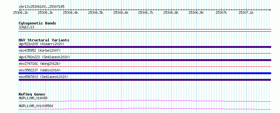Click the magenta NM_014089 gene line
280x113 pixels.
point(145,101)
